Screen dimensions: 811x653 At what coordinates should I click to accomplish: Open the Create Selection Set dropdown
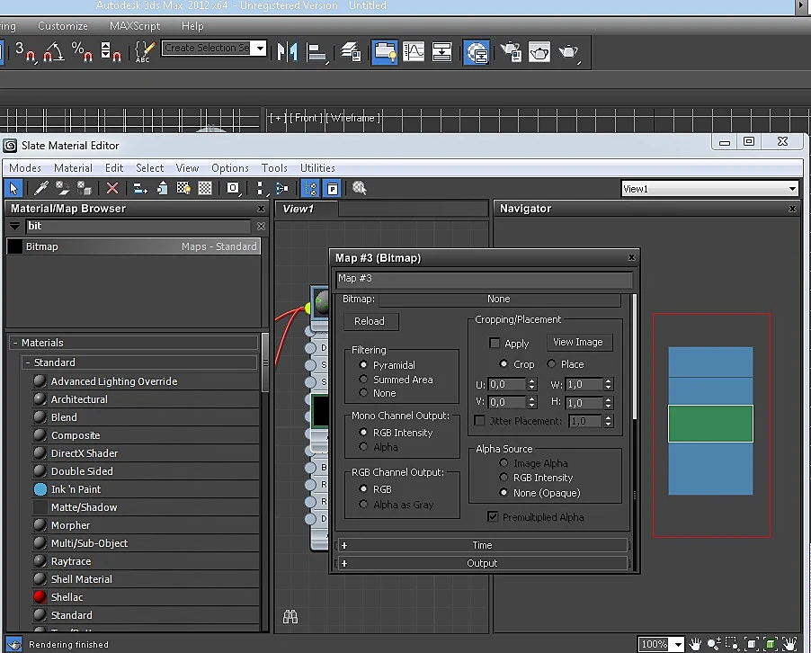pyautogui.click(x=260, y=49)
